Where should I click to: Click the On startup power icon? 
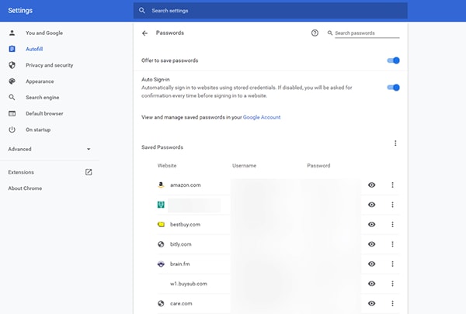(12, 129)
